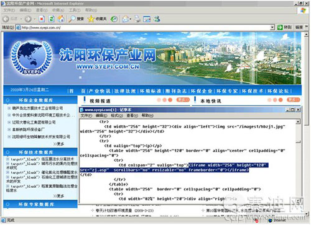Click the green Go button beside address bar
The height and width of the screenshot is (225, 311).
coord(280,27)
